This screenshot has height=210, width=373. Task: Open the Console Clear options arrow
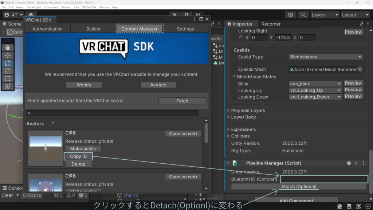(17, 195)
